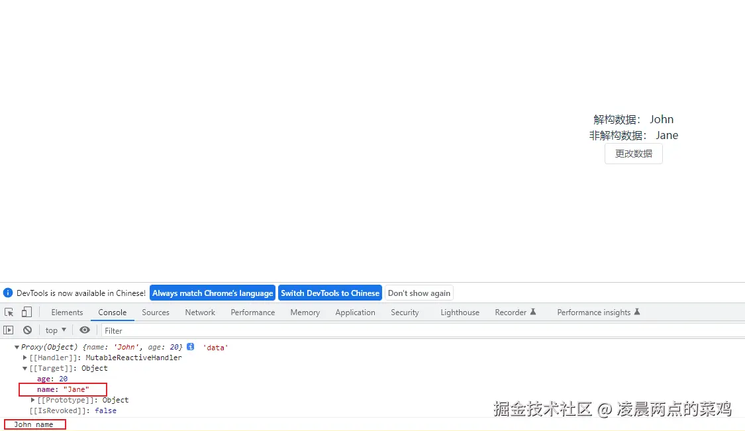Click the live expression eye icon
Screen dimensions: 745x431
coord(85,330)
